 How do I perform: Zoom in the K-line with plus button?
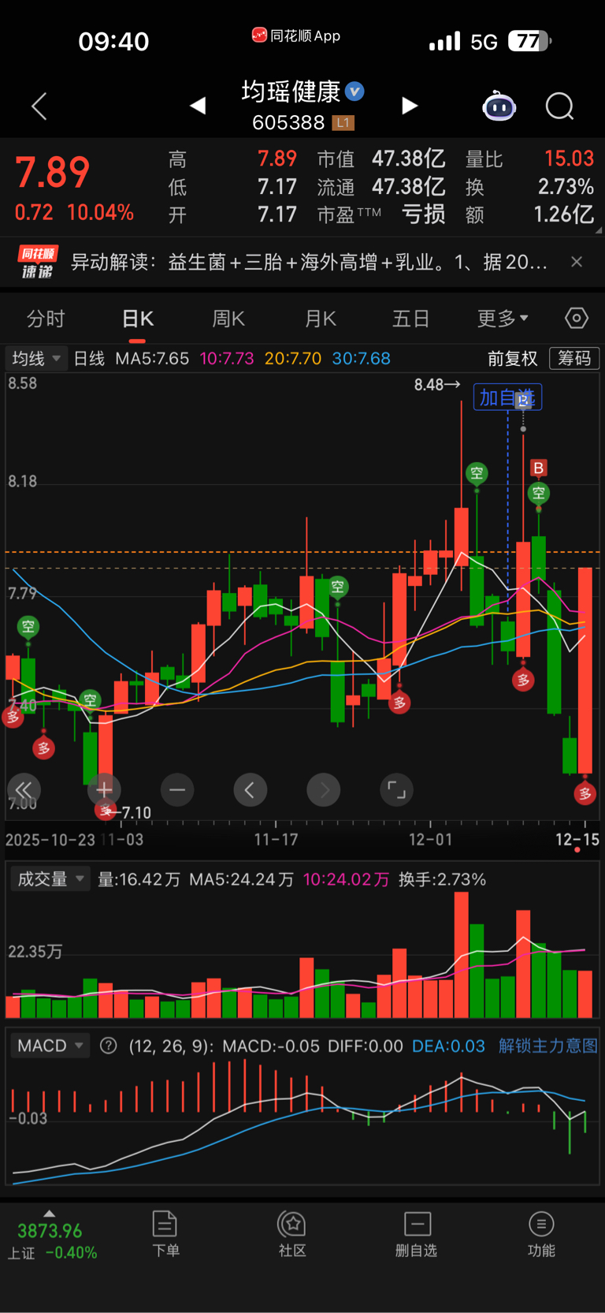click(x=104, y=790)
